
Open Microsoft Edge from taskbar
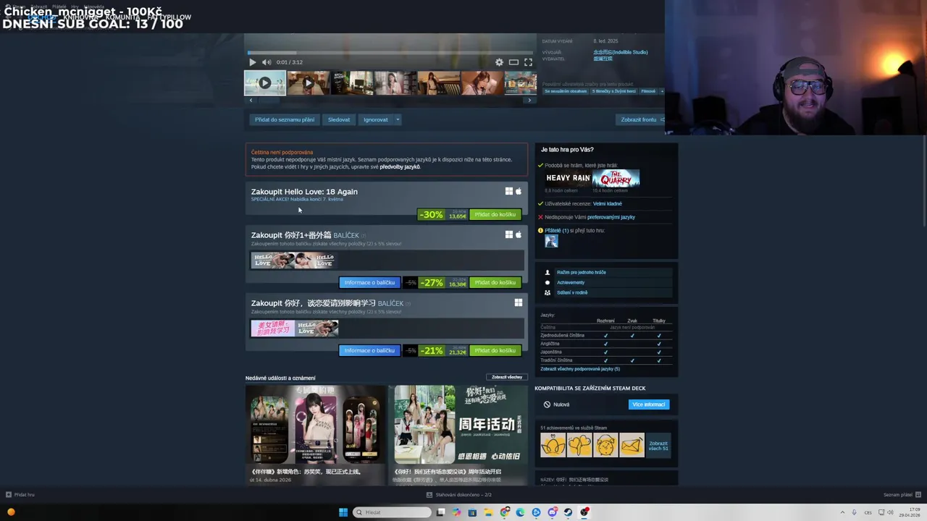click(x=520, y=512)
